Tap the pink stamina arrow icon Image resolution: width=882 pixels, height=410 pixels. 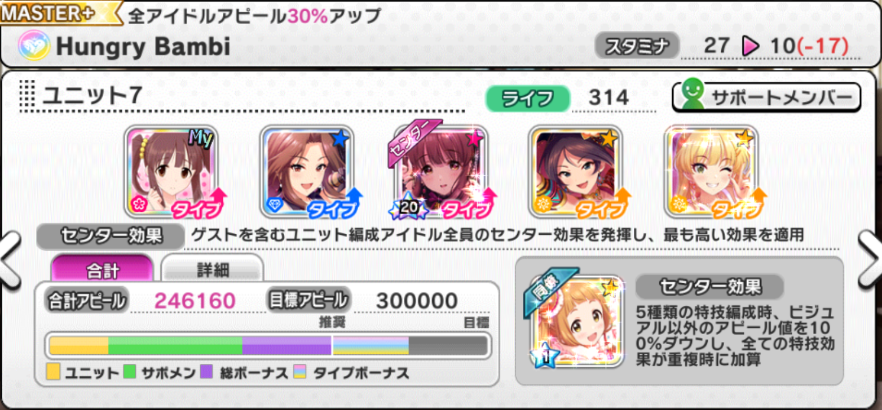point(750,46)
